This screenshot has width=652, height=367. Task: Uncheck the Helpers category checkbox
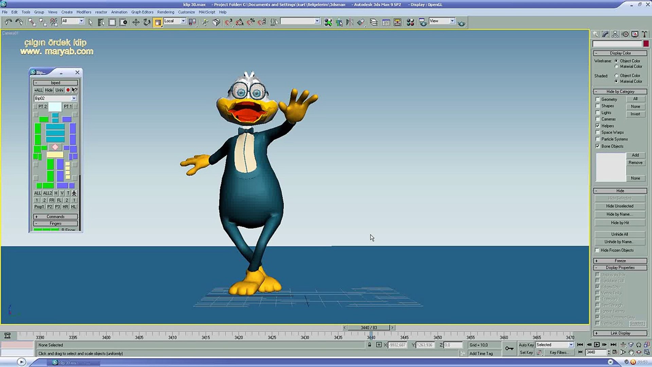tap(598, 126)
